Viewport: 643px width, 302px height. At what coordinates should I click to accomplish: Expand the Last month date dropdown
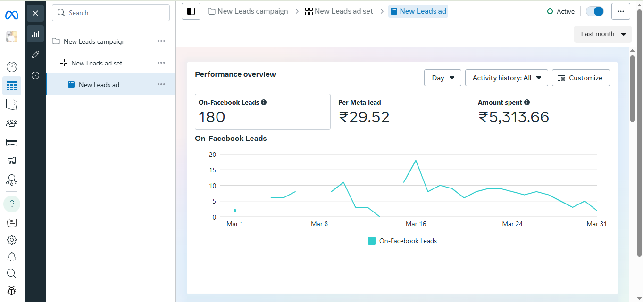click(x=602, y=34)
